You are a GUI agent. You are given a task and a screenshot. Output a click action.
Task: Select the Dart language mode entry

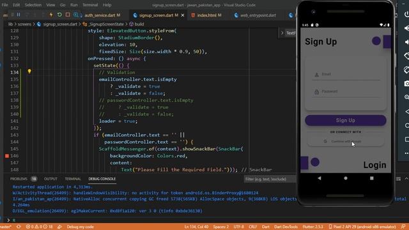[266, 227]
